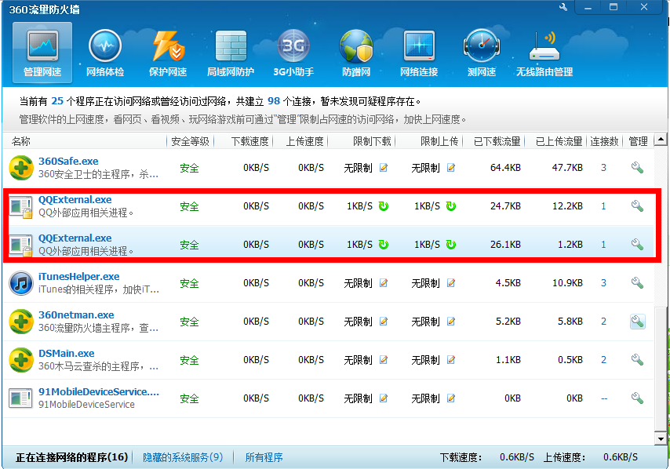View the 2 connections of 360netman.exe
Image resolution: width=670 pixels, height=469 pixels.
603,322
